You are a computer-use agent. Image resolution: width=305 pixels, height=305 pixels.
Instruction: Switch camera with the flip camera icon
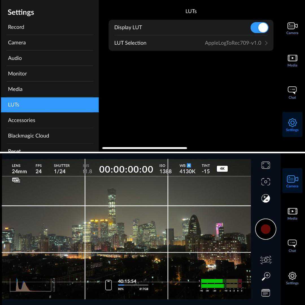tap(265, 260)
